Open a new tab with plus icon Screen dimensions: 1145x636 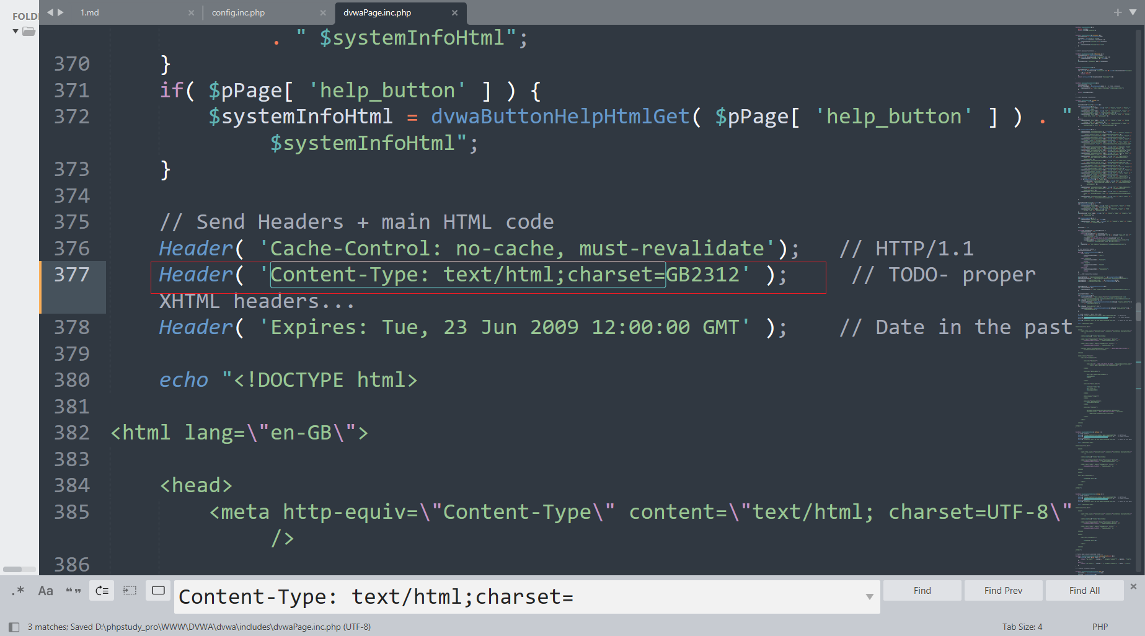(x=1118, y=12)
